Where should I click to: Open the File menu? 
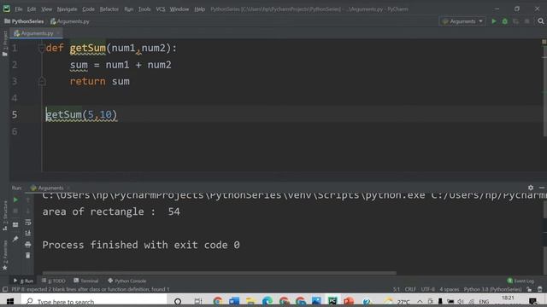[19, 9]
